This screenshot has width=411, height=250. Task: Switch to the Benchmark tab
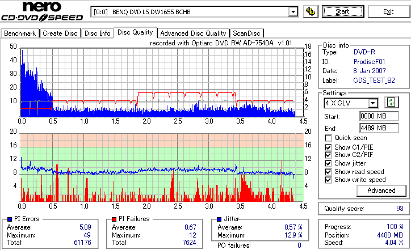point(20,33)
